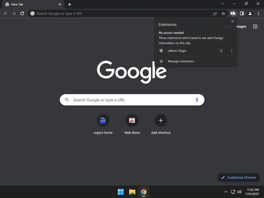Open volume tray icon

(x=239, y=192)
